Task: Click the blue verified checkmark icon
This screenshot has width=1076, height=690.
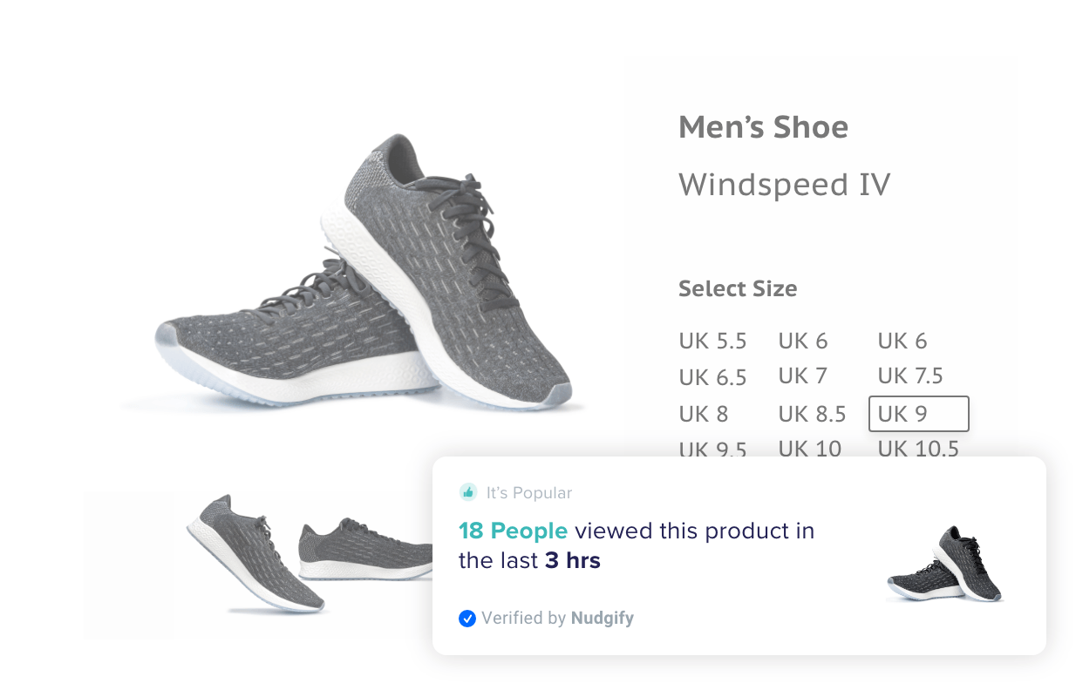Action: (467, 619)
